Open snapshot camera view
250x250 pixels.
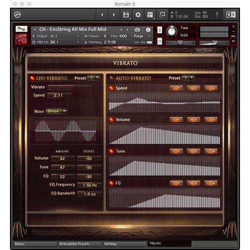[137, 30]
